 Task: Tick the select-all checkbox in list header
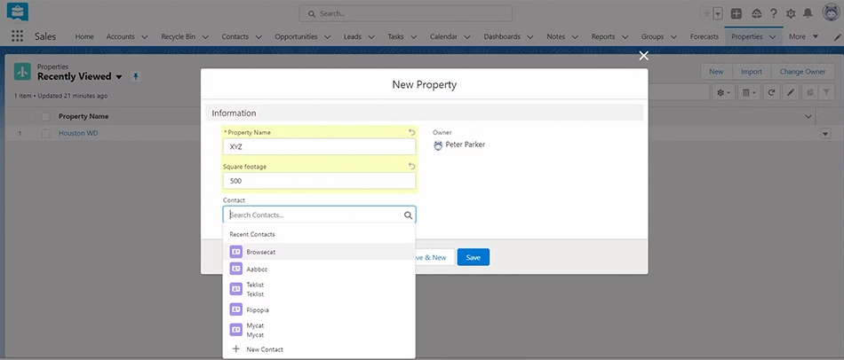click(45, 116)
